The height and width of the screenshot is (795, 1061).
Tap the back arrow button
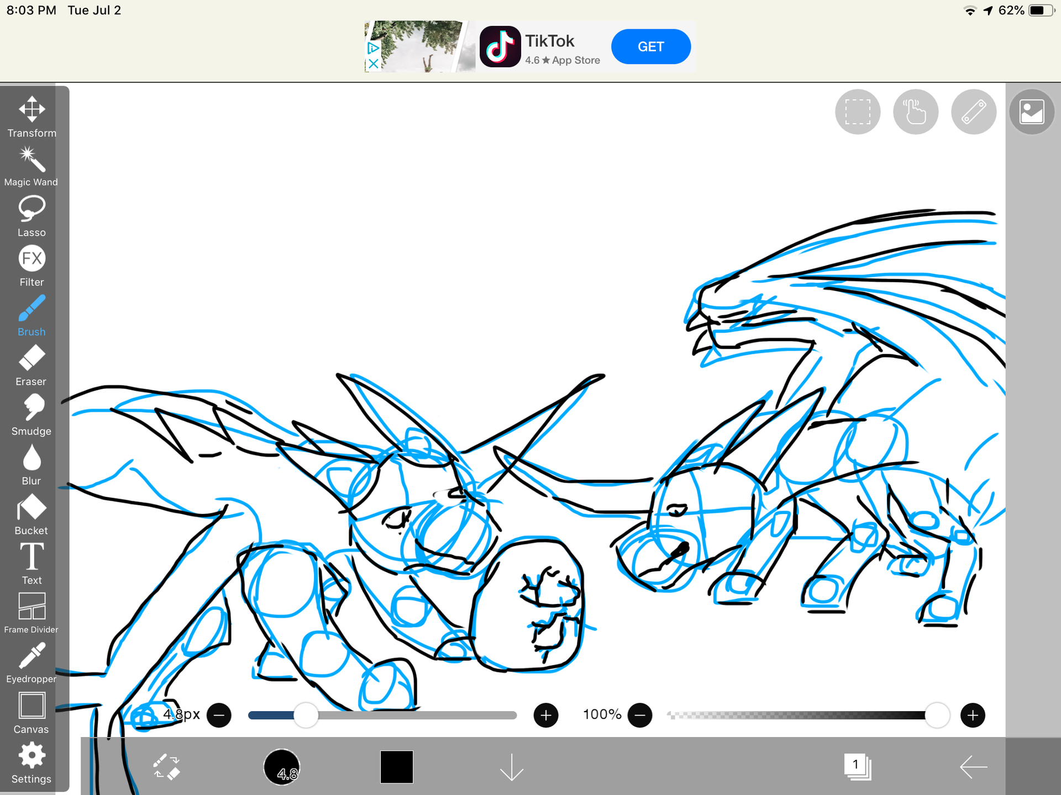[x=973, y=767]
